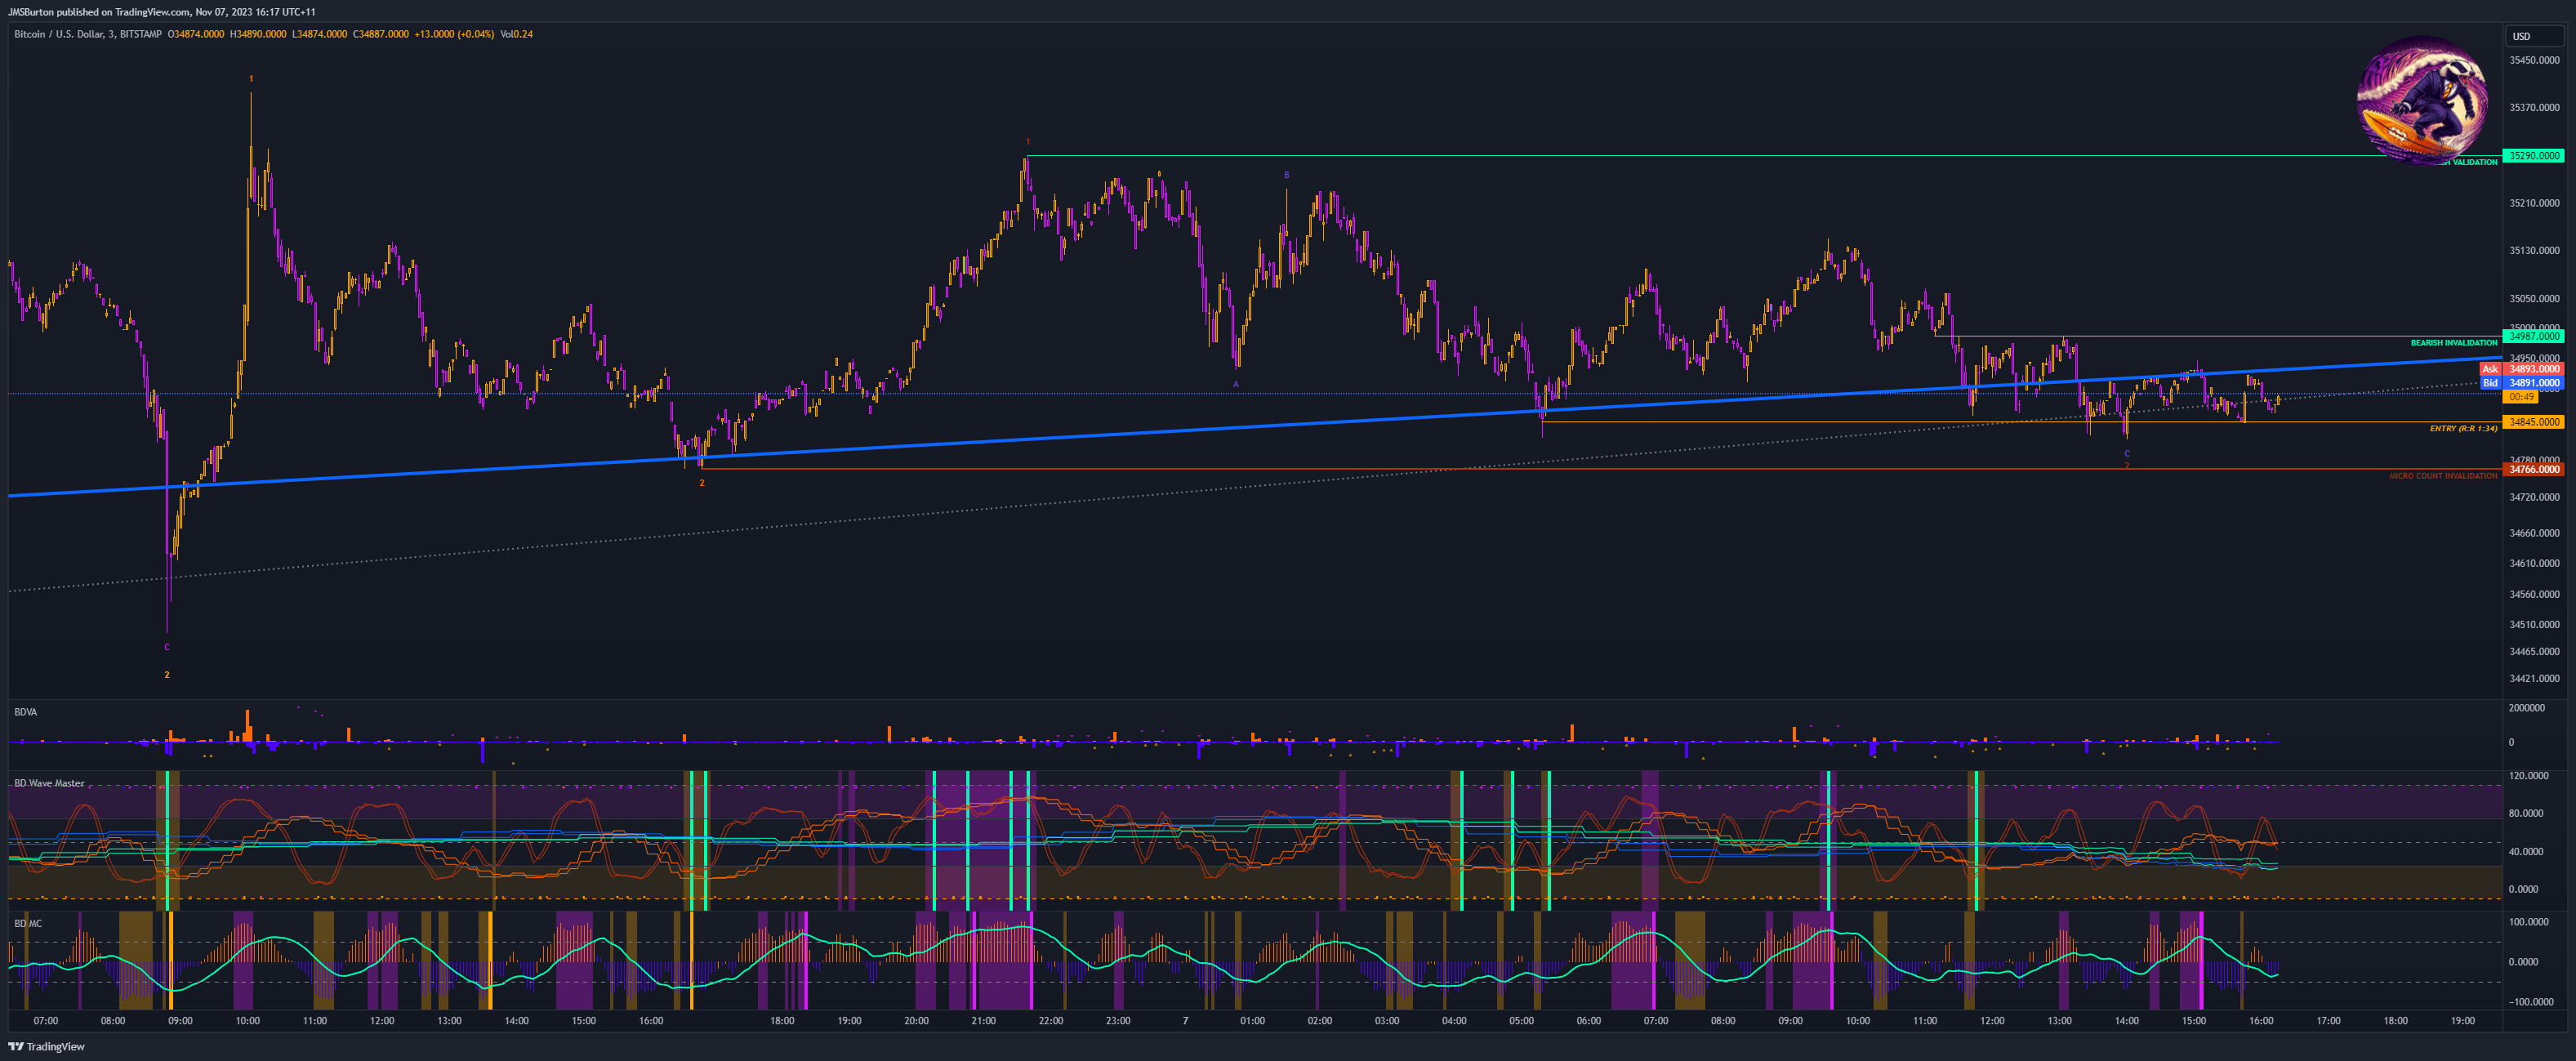Screen dimensions: 2576x1061
Task: Click the purple C label below the deep wick
Action: 167,647
